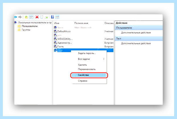Click Справка in the context menu
Image resolution: width=177 pixels, height=119 pixels.
[x=83, y=81]
